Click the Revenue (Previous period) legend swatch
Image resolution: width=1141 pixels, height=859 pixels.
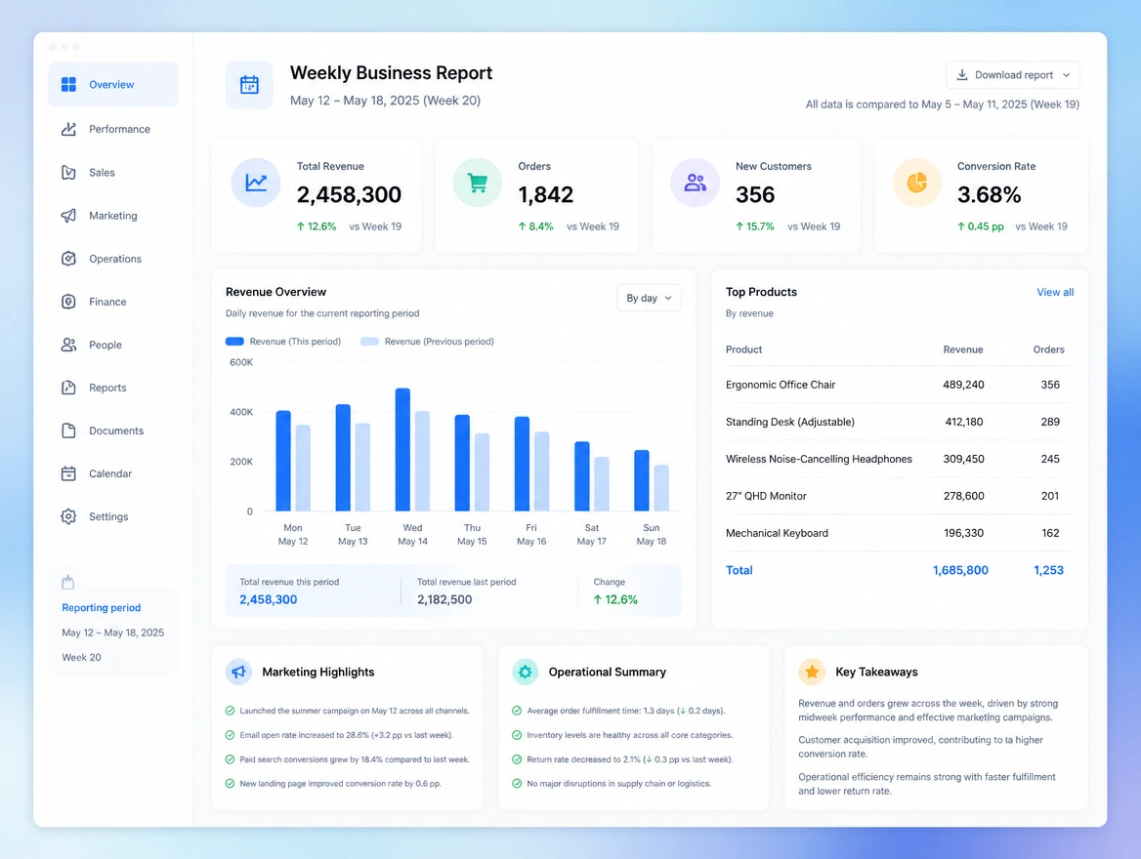pos(369,341)
